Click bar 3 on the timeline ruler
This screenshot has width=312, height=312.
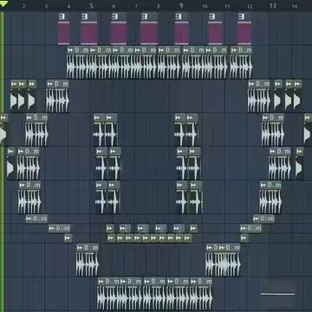[46, 6]
